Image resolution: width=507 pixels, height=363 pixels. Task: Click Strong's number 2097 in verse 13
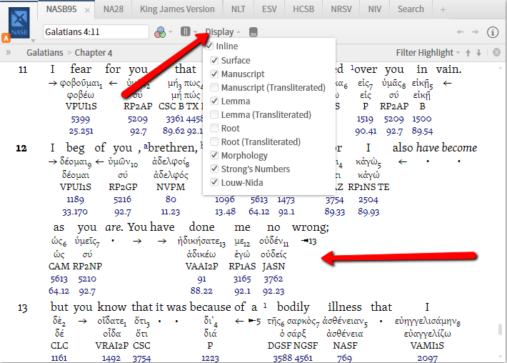(428, 358)
